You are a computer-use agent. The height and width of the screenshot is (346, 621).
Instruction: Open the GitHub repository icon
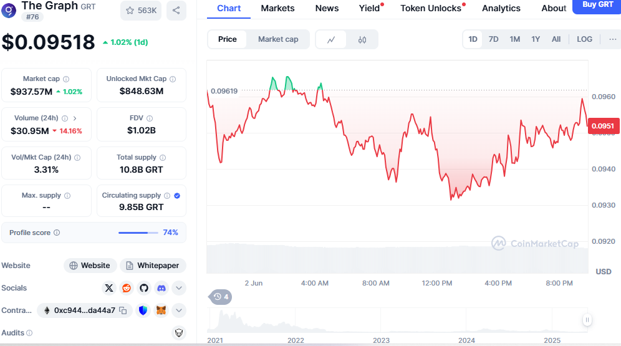[144, 288]
